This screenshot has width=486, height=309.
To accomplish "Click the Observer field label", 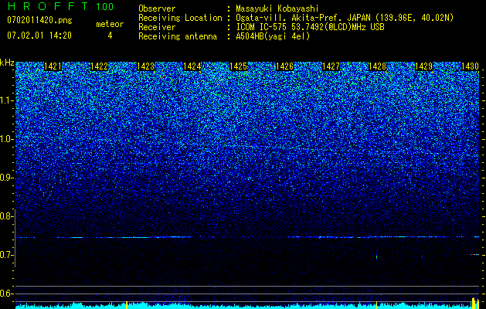I will click(157, 8).
